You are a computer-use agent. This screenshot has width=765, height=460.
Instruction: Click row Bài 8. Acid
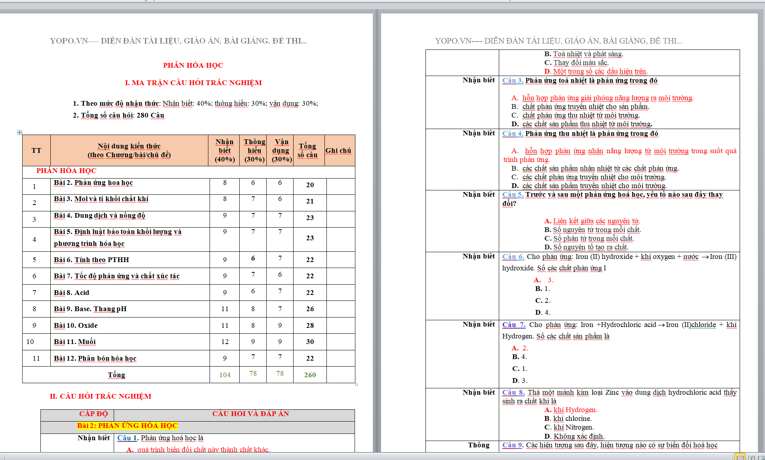(189, 293)
